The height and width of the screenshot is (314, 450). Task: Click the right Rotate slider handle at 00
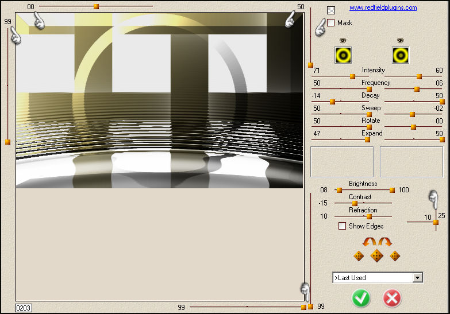click(414, 127)
